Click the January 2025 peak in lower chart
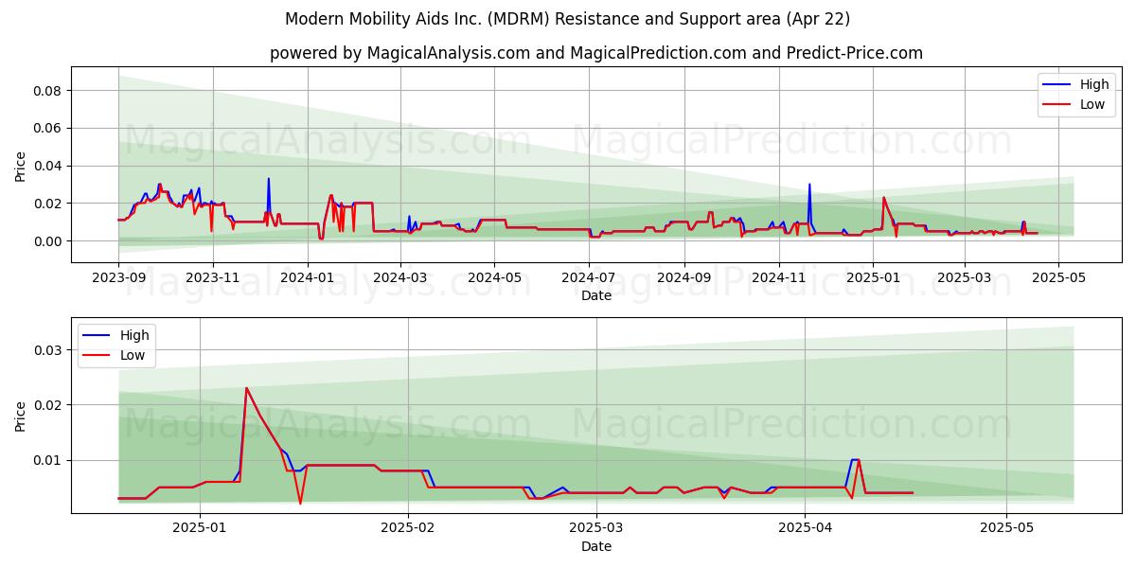 coord(246,388)
